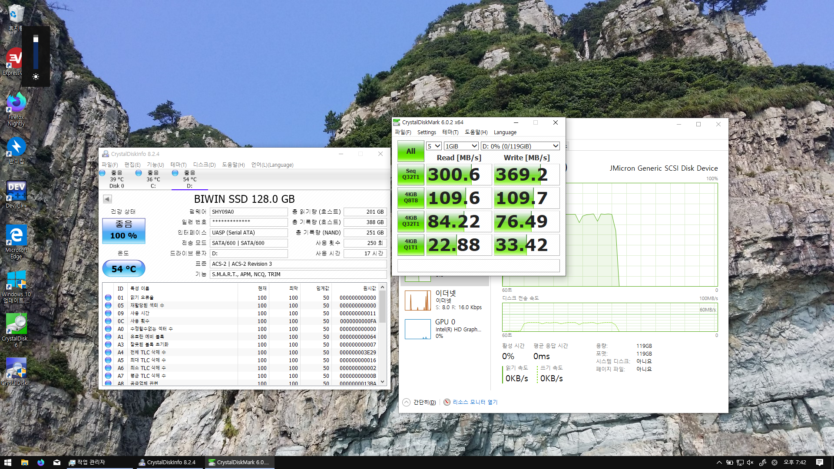Launch Firefox Nightly from the desktop
The height and width of the screenshot is (469, 834).
tap(16, 109)
